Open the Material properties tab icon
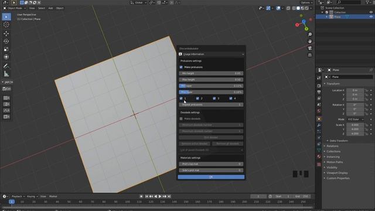Viewport: 375px width, 211px height. (x=319, y=156)
